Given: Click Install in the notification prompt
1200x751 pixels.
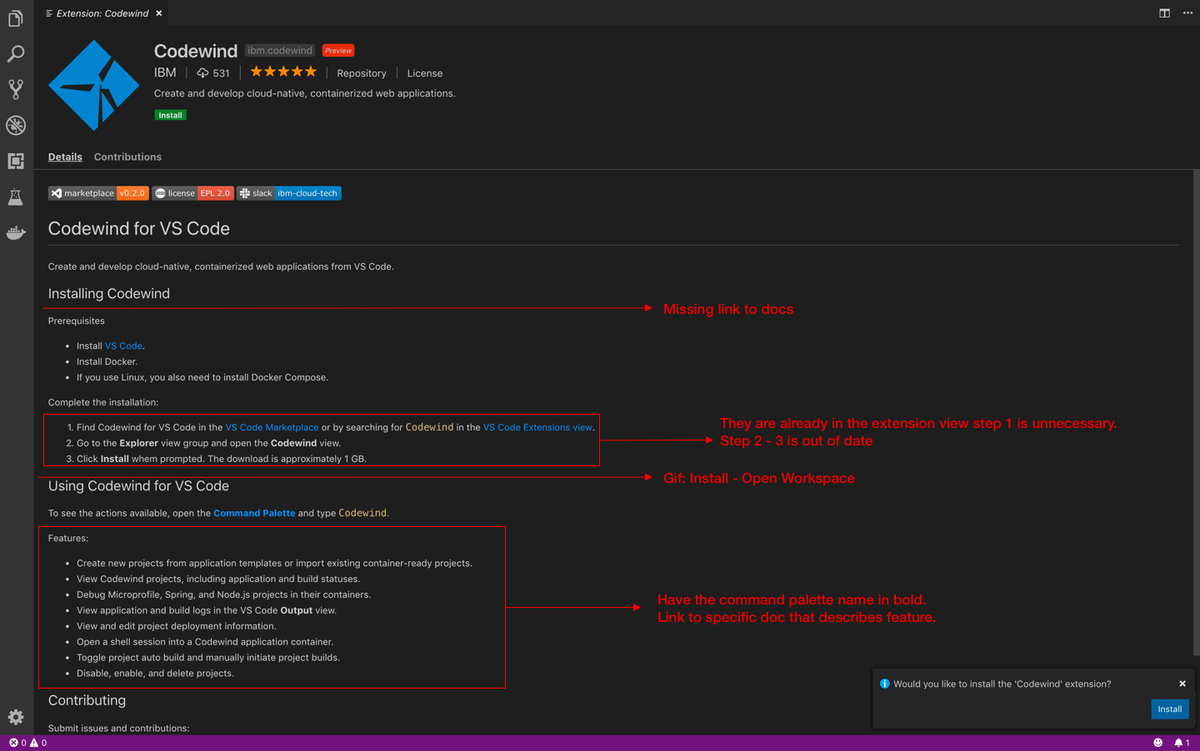Looking at the screenshot, I should [x=1170, y=709].
